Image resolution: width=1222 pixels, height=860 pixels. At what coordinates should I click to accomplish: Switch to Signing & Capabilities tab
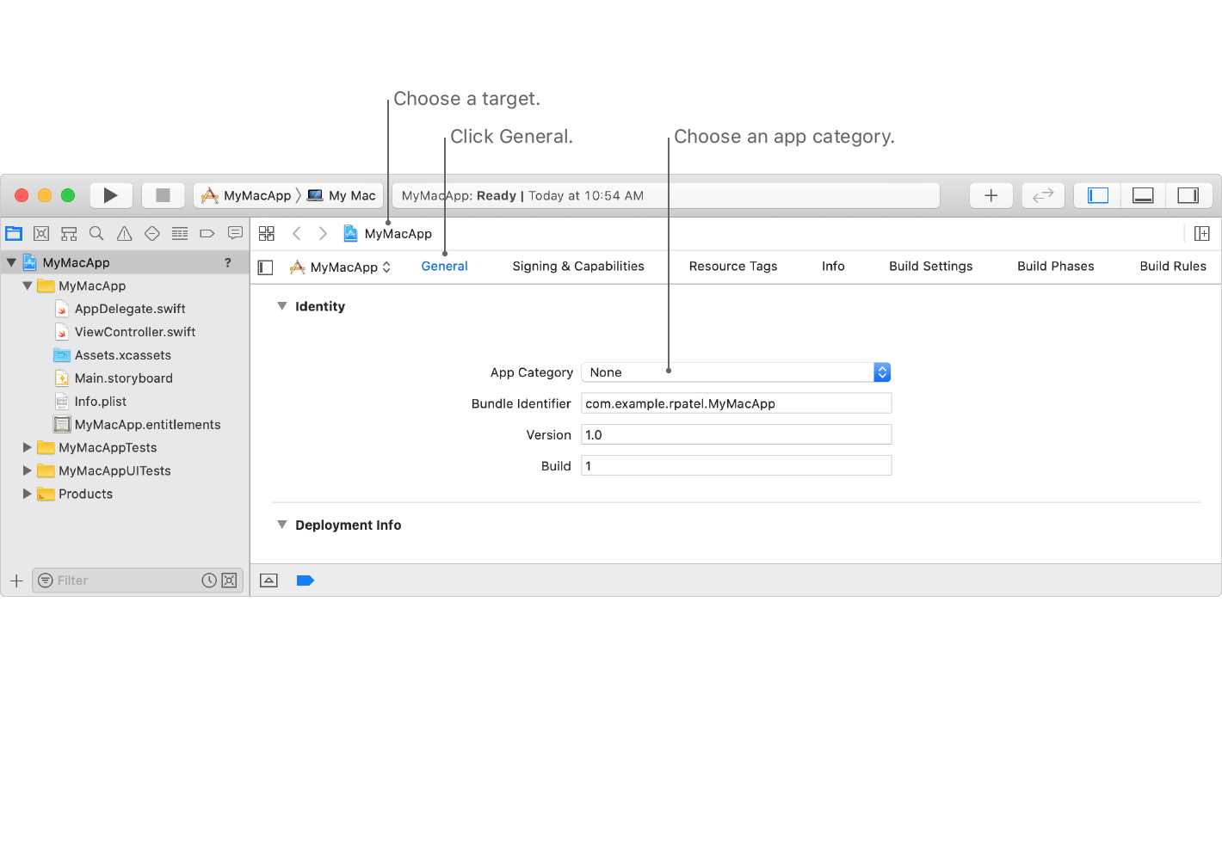[577, 267]
